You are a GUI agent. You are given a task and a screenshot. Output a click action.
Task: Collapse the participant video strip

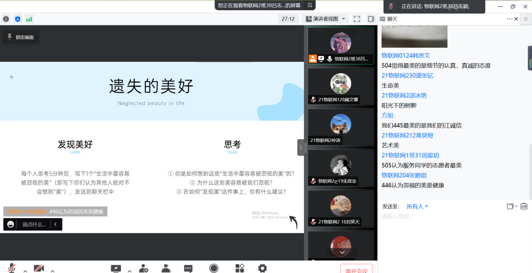click(301, 147)
